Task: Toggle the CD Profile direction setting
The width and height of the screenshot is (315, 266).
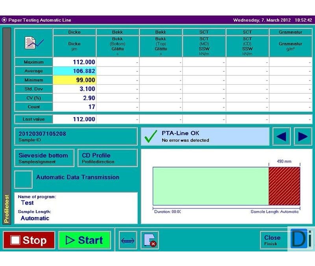Action: pyautogui.click(x=107, y=158)
